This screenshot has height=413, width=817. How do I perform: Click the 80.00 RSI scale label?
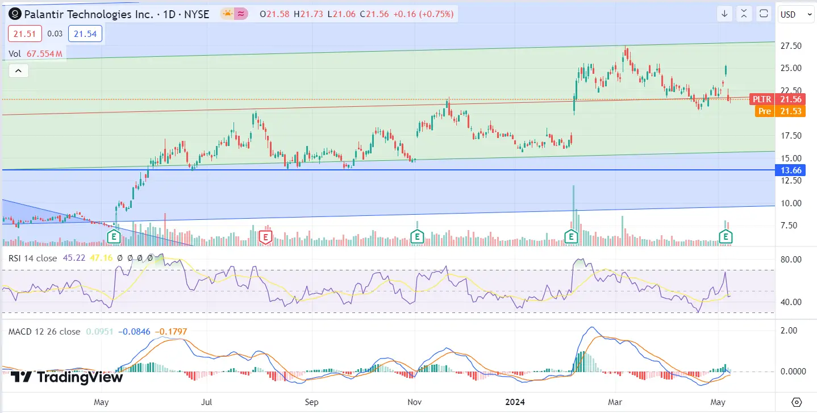[790, 260]
